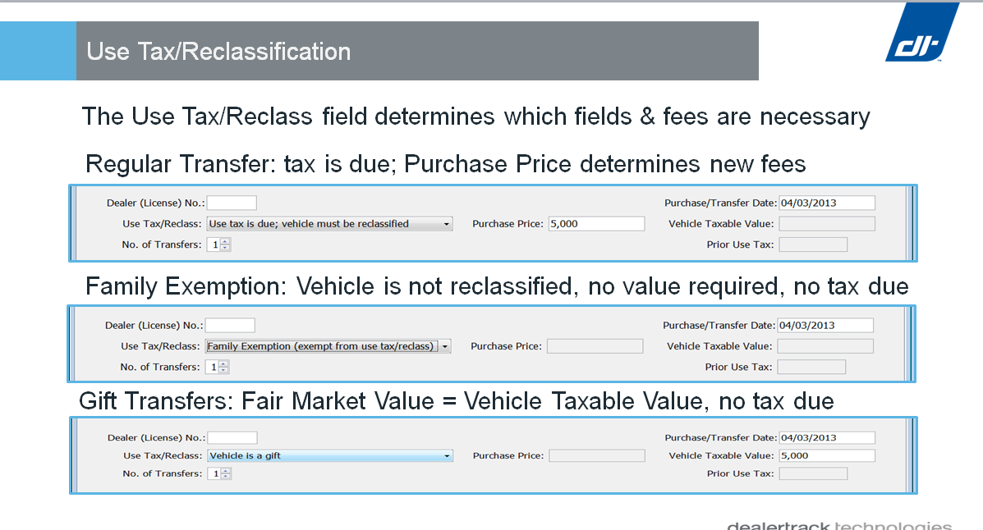983x530 pixels.
Task: Click Purchase/Transfer Date field in Gift Transfers form
Action: pyautogui.click(x=826, y=438)
